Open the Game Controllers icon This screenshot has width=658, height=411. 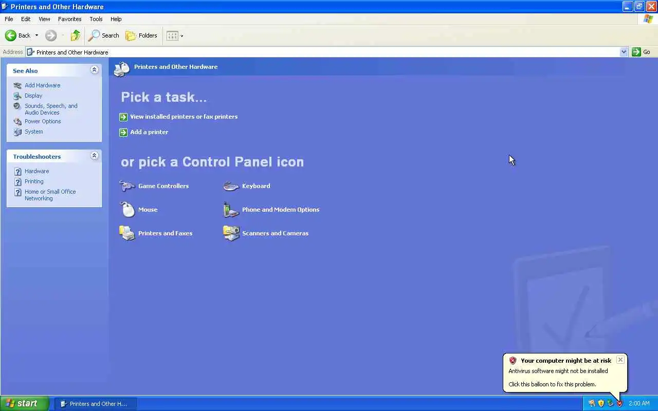(x=127, y=186)
